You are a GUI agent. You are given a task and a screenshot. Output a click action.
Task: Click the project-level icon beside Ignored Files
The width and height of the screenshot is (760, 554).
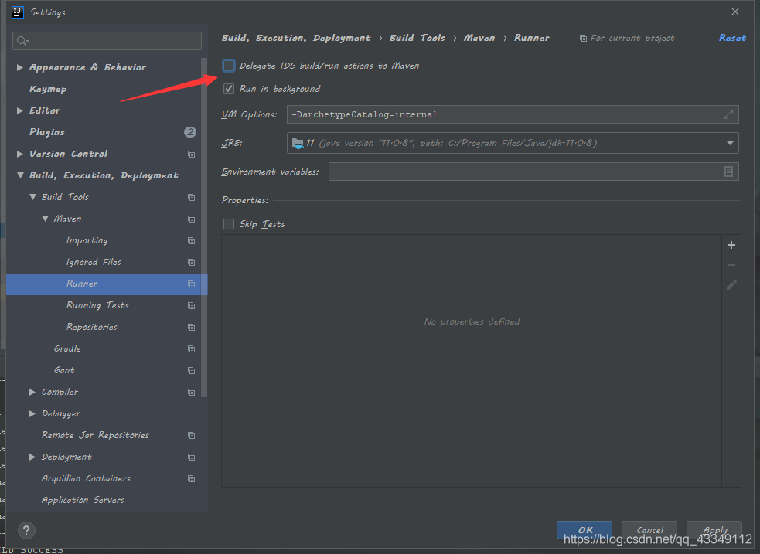[x=192, y=262]
